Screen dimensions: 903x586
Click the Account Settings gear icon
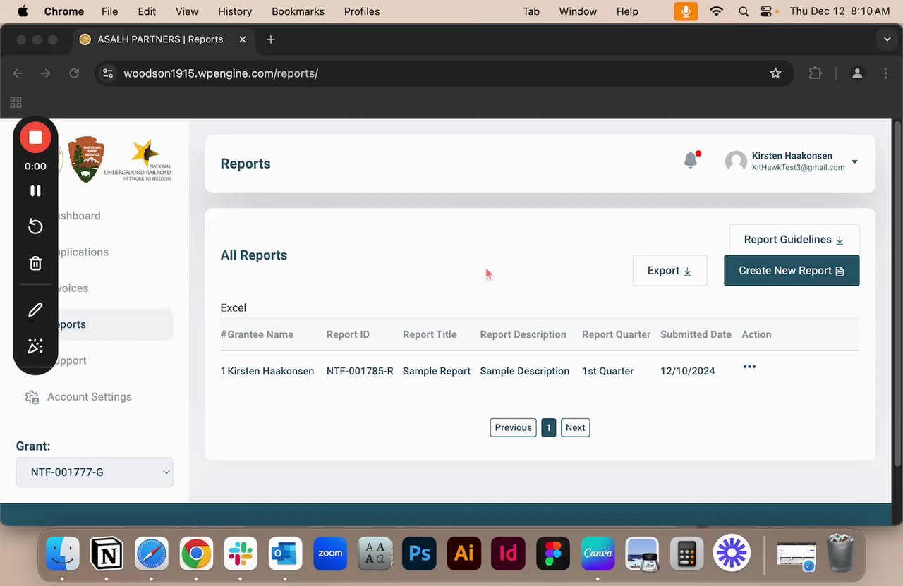[x=32, y=397]
